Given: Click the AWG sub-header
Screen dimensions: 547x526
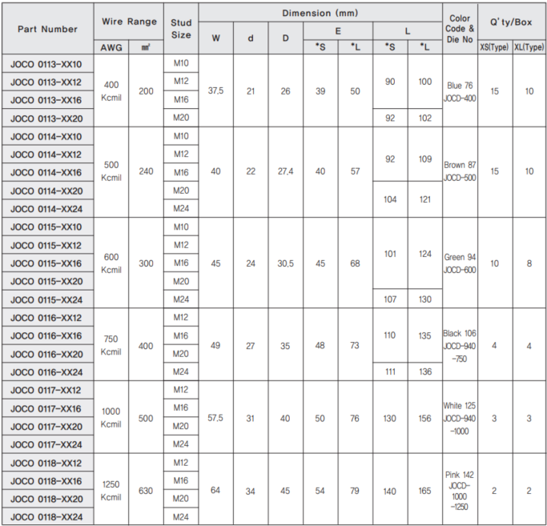Looking at the screenshot, I should tap(111, 47).
